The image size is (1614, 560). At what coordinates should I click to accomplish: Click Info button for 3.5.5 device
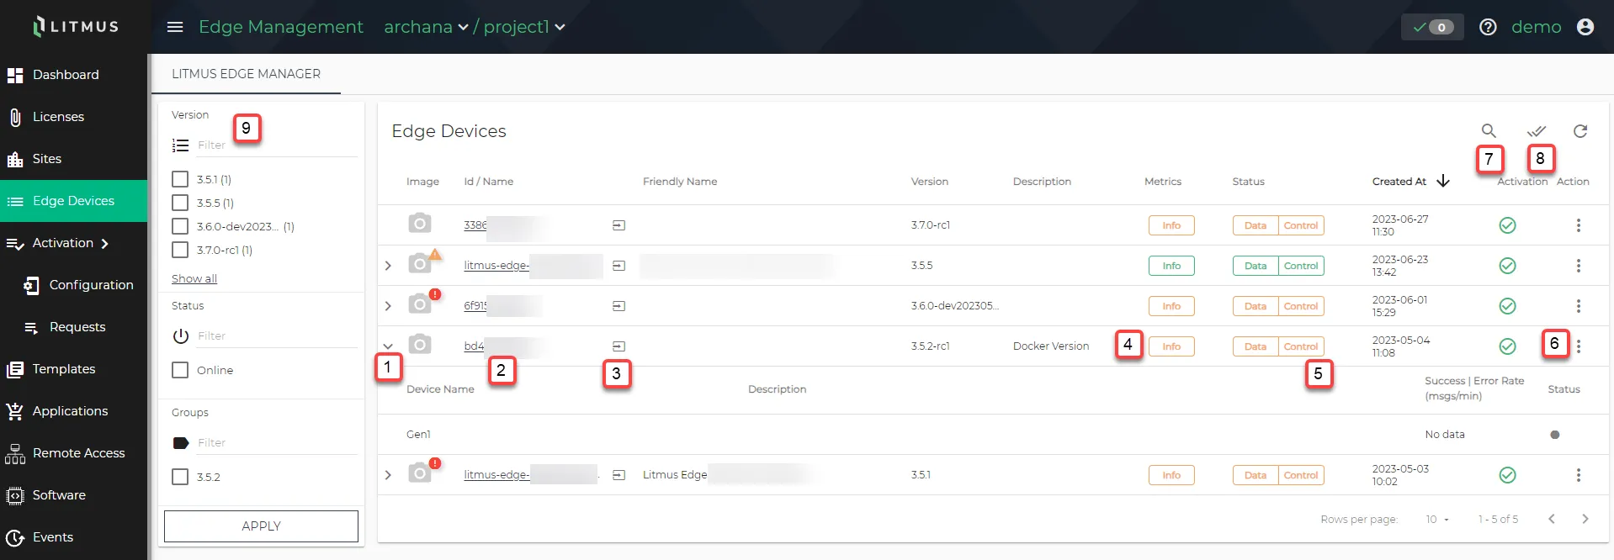coord(1171,266)
